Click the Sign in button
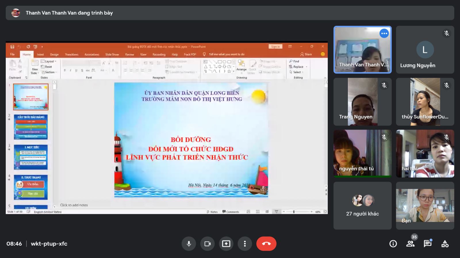Image resolution: width=460 pixels, height=258 pixels. (275, 47)
